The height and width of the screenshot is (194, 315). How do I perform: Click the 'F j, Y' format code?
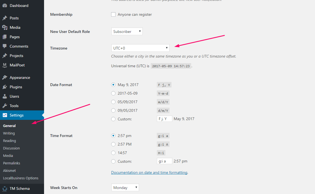click(164, 85)
